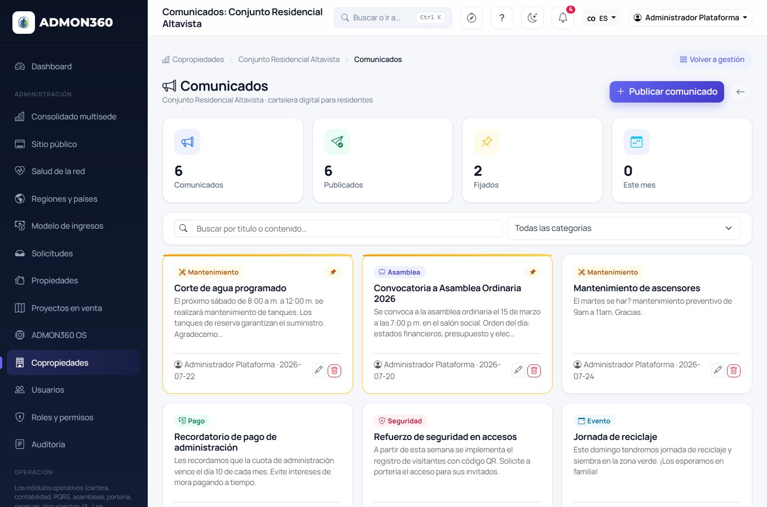Image resolution: width=767 pixels, height=507 pixels.
Task: Click the Comunicados megaphone stat icon
Action: click(x=187, y=142)
